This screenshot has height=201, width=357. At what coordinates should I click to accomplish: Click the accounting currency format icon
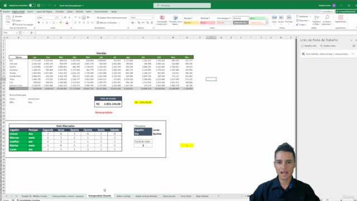tap(132, 22)
